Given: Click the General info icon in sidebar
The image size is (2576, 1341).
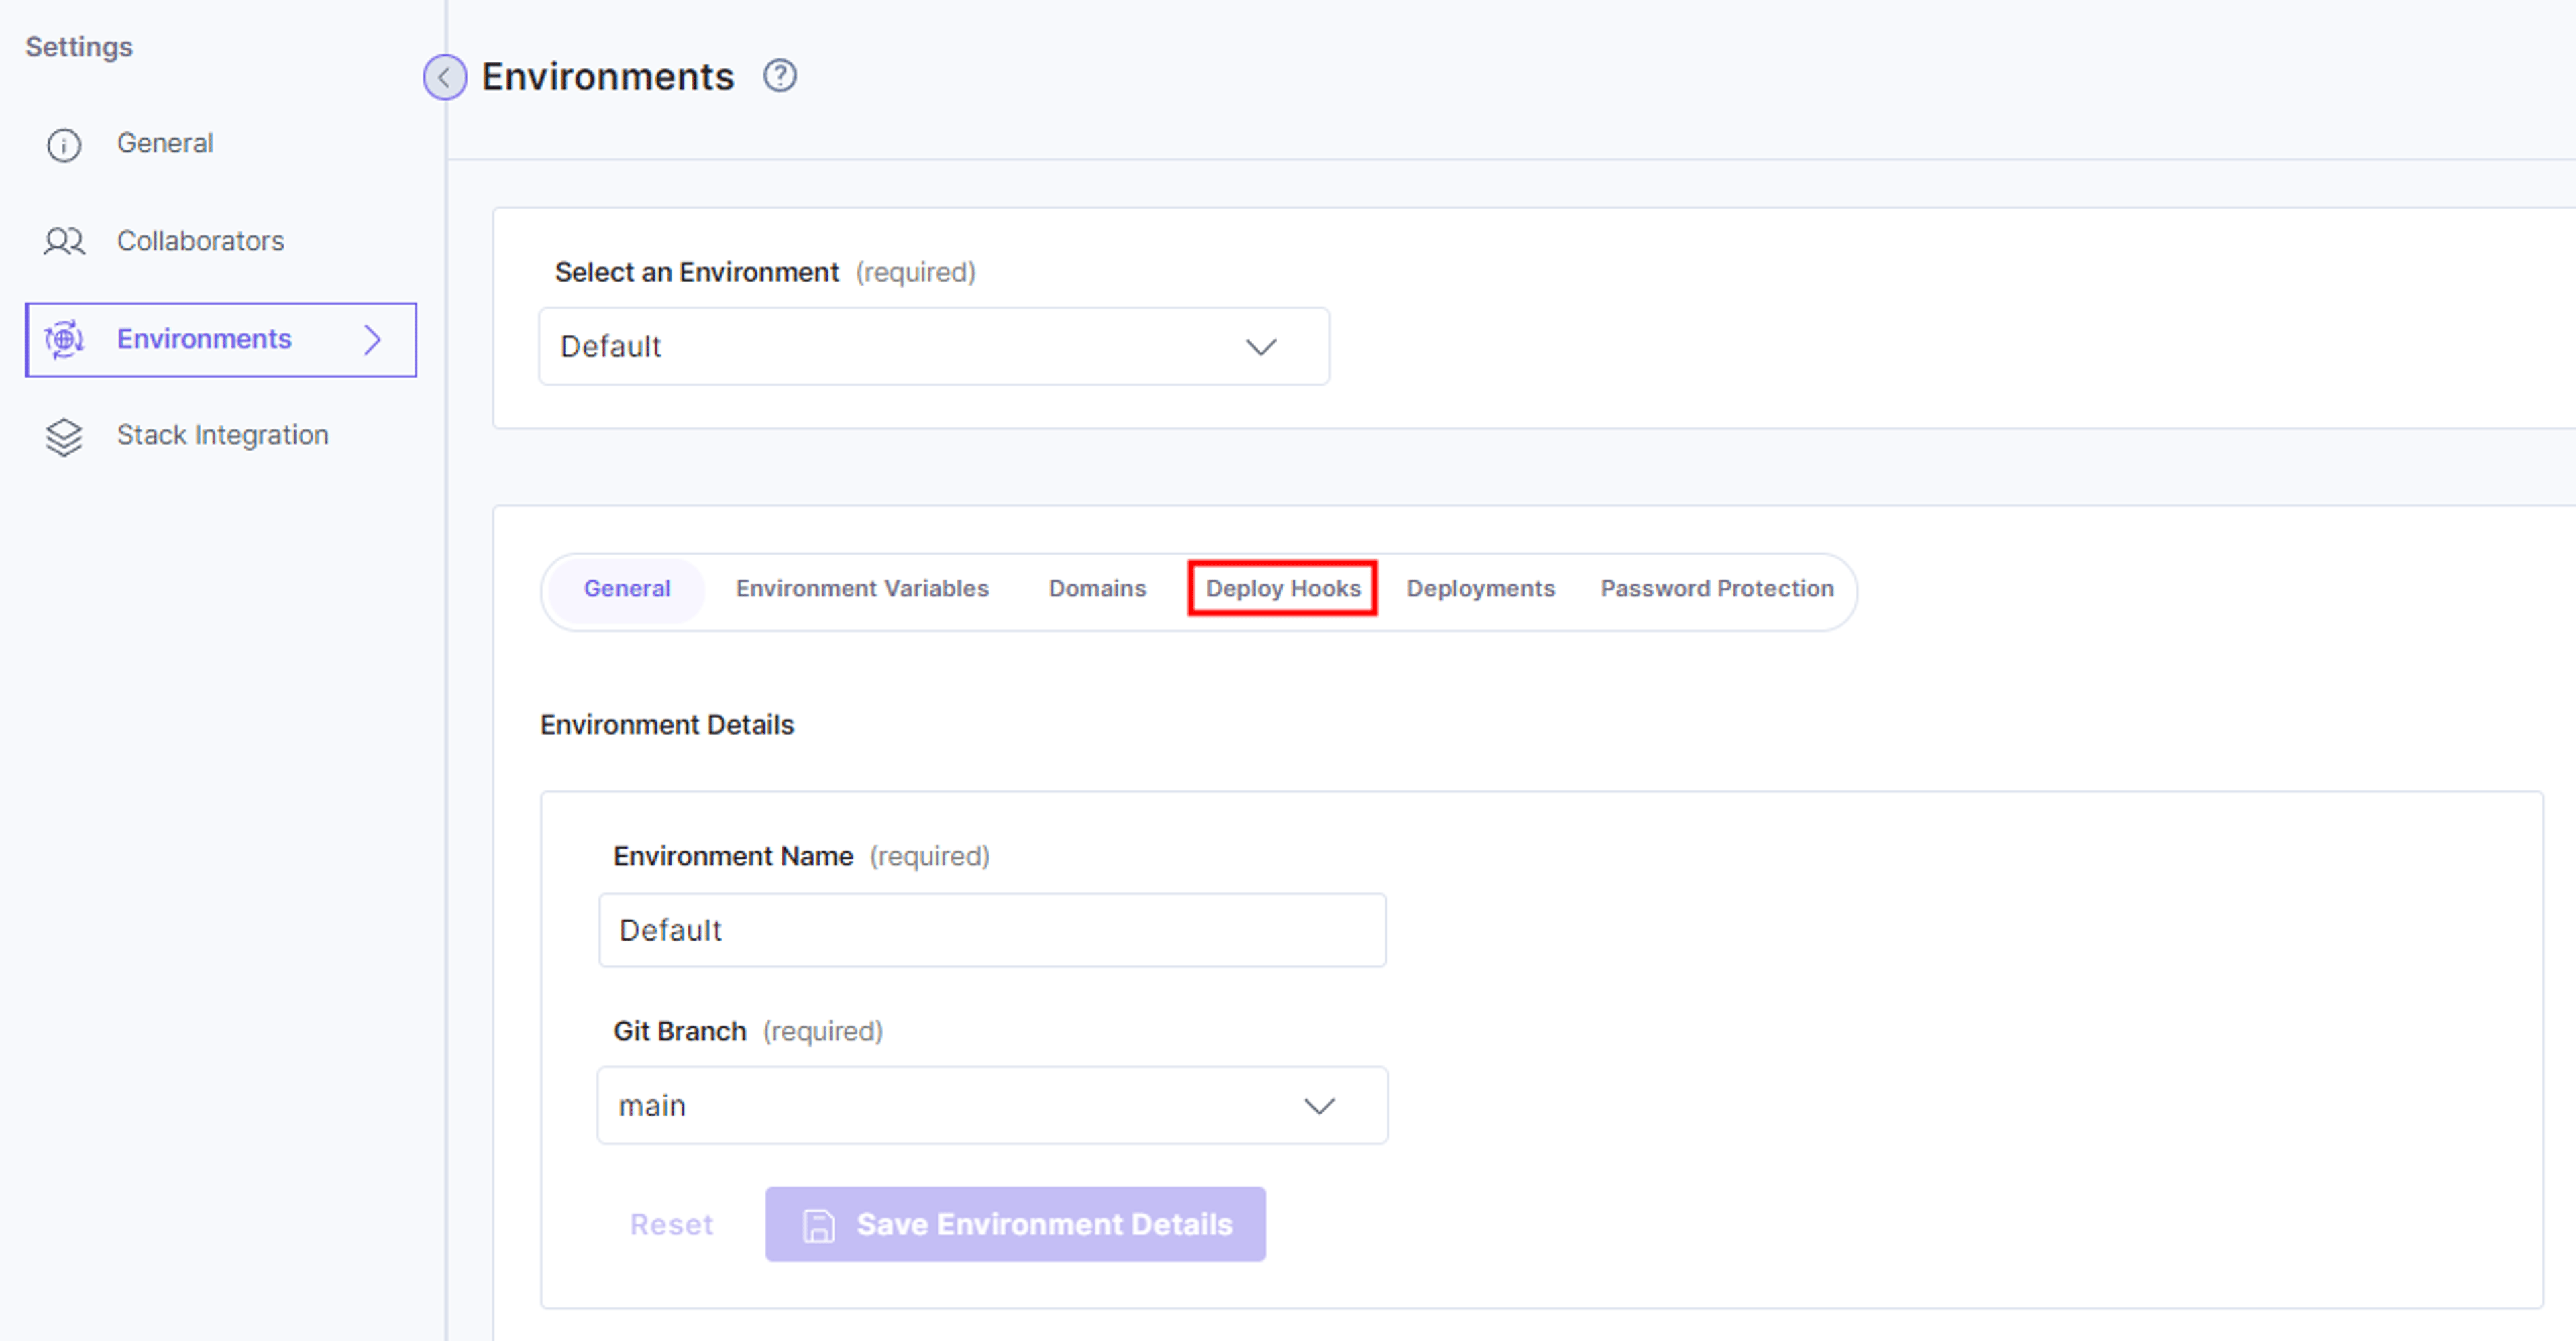Looking at the screenshot, I should pos(64,145).
